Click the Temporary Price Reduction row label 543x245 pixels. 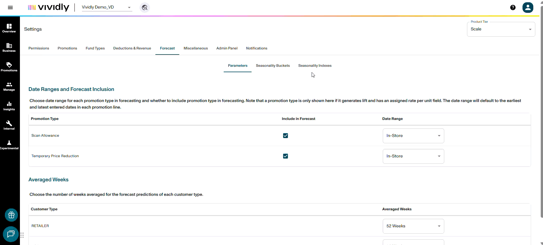coord(55,156)
